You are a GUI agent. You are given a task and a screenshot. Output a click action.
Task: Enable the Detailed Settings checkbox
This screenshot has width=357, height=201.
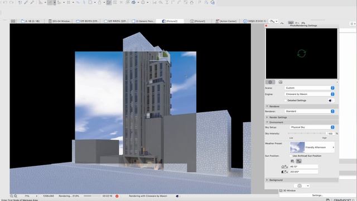286,100
